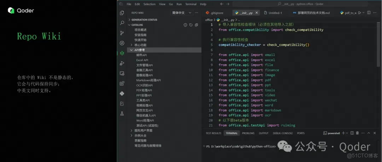
Task: Refresh the CATALOG wiki list
Action: pos(191,25)
